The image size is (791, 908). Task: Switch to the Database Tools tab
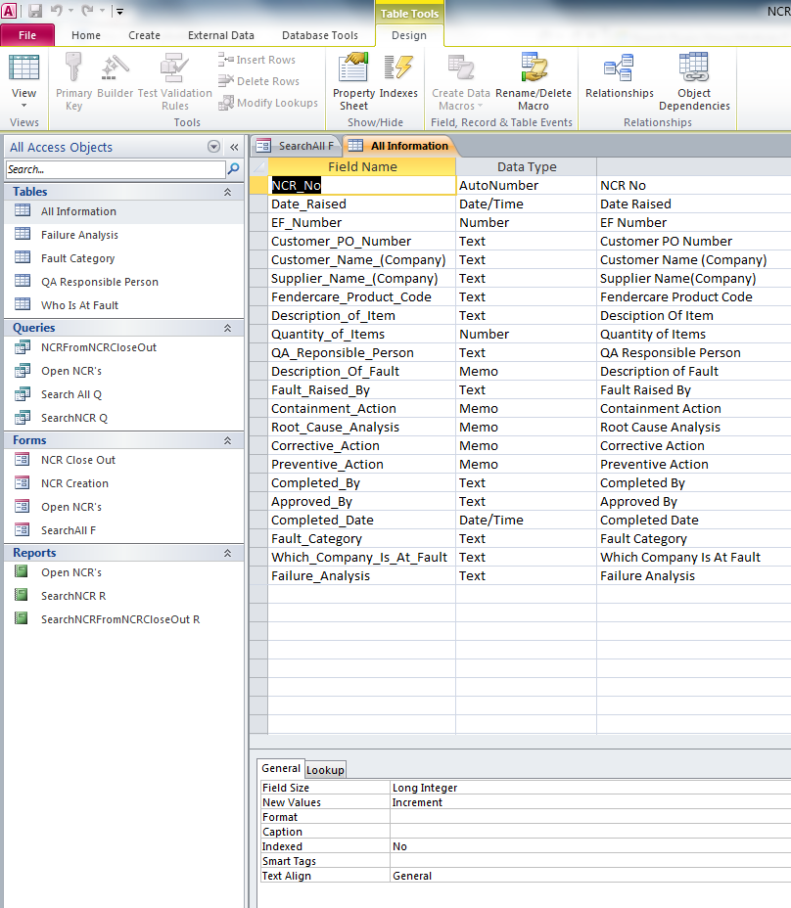tap(320, 35)
